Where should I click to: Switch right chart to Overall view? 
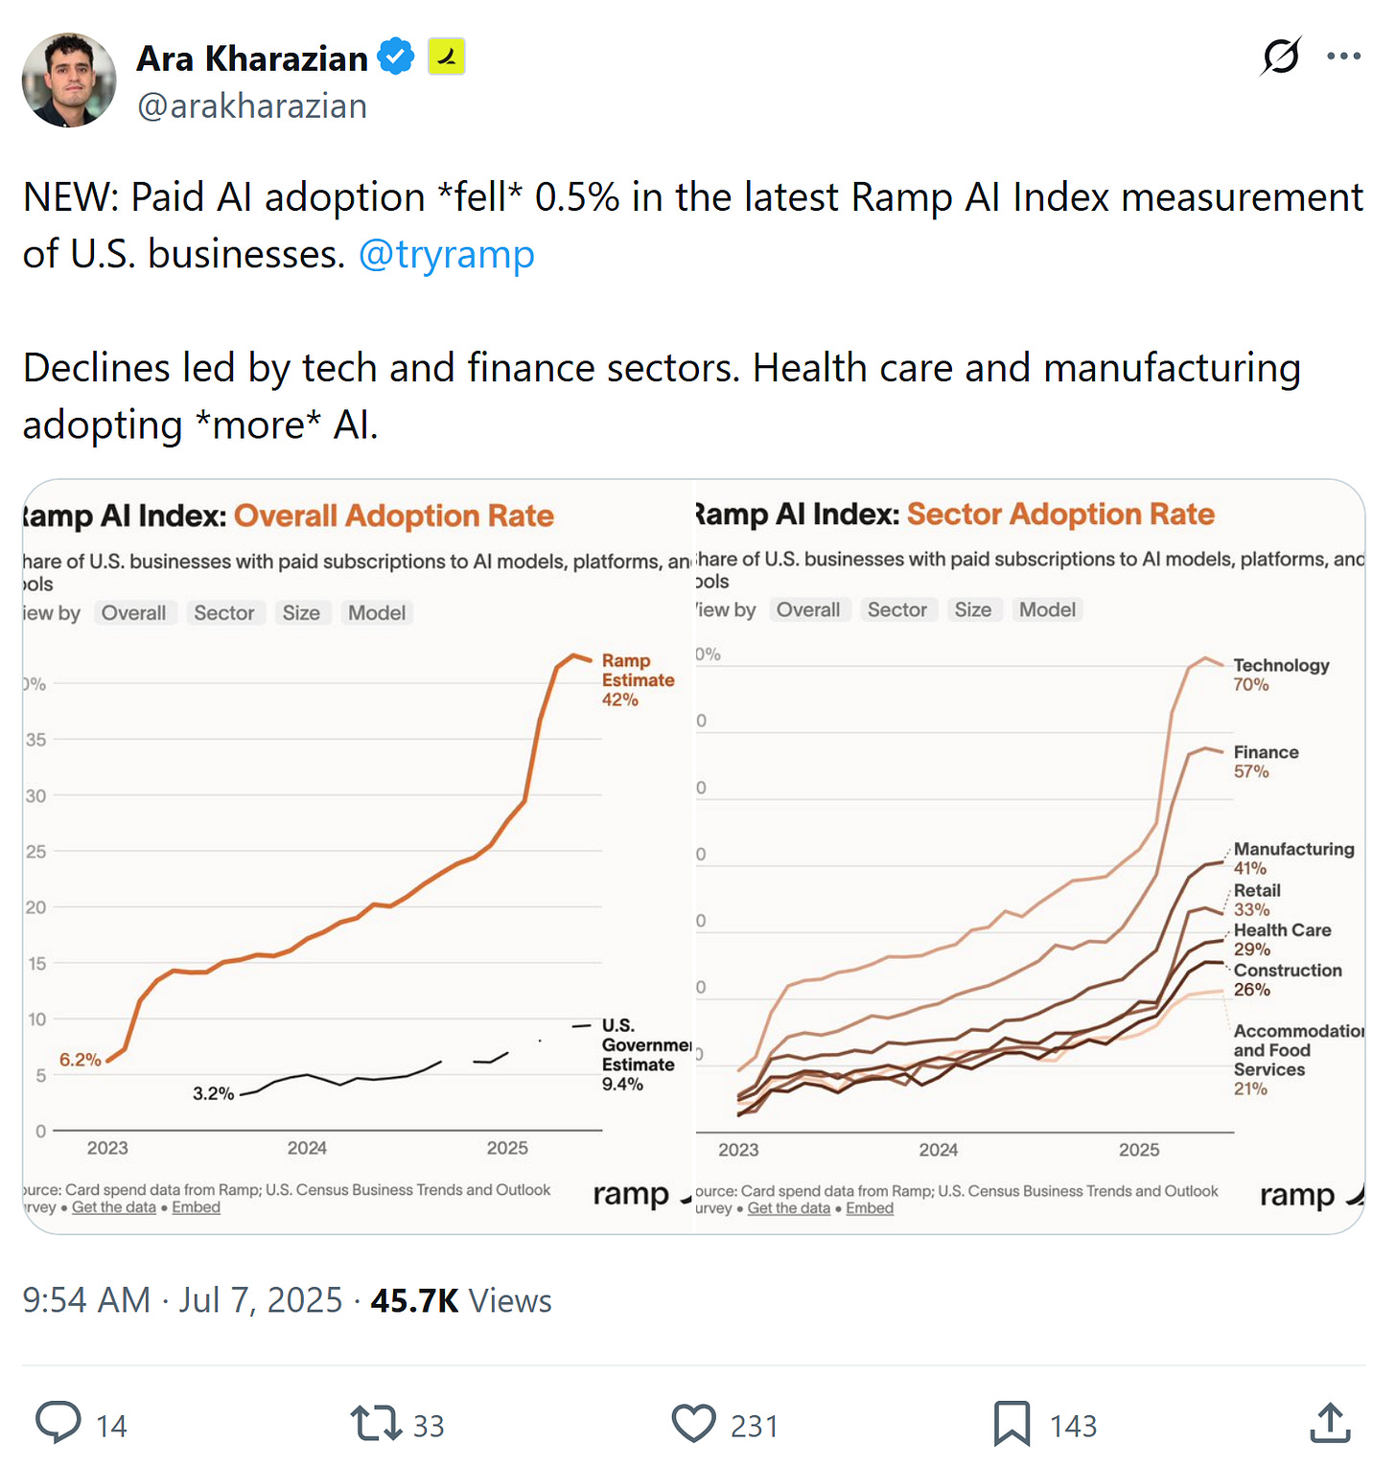pos(807,610)
